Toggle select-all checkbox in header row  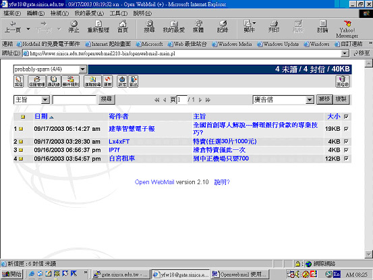click(x=346, y=117)
